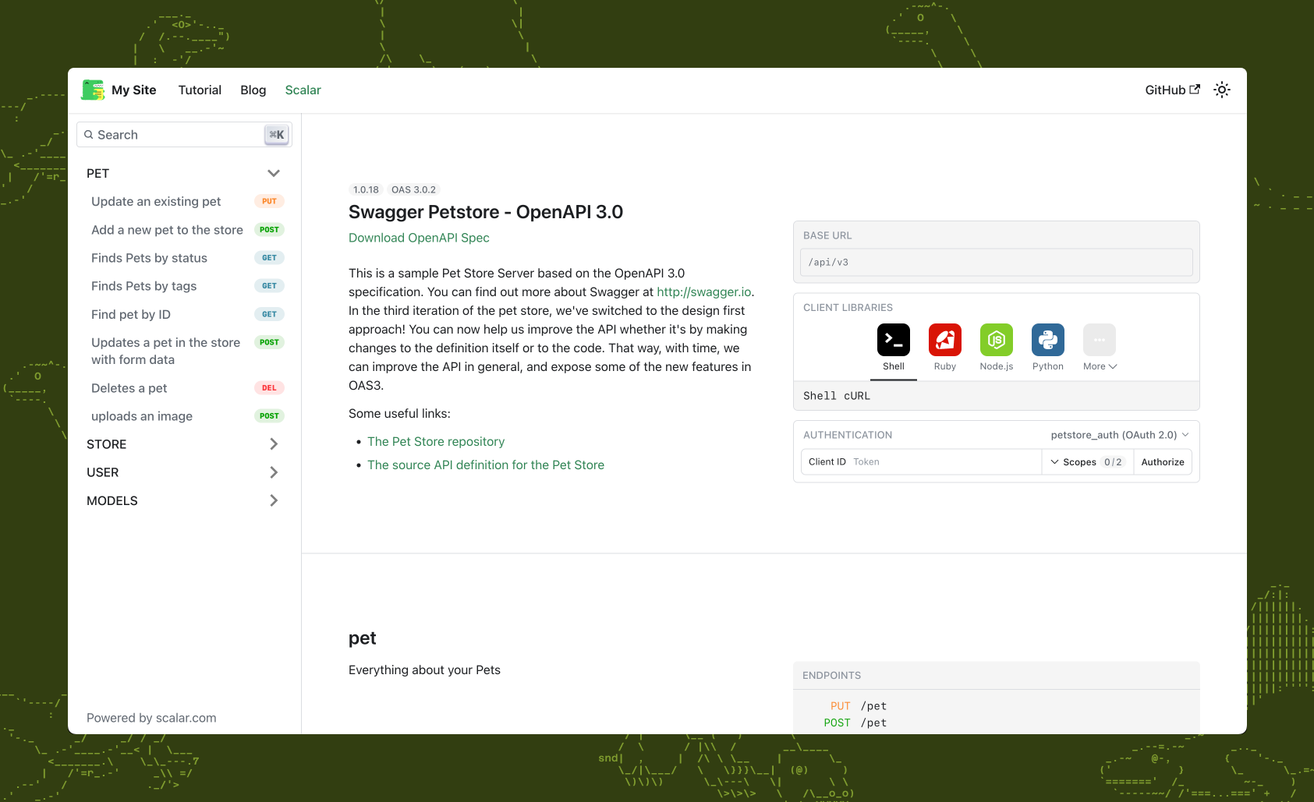Open Add a new pet to the store
The height and width of the screenshot is (802, 1314).
click(x=187, y=230)
